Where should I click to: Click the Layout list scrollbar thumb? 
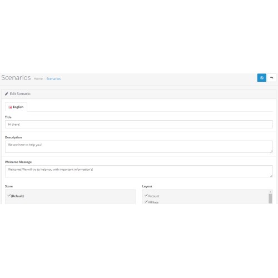(270, 198)
